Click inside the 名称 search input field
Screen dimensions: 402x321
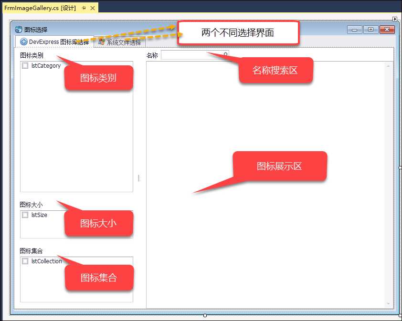(195, 55)
